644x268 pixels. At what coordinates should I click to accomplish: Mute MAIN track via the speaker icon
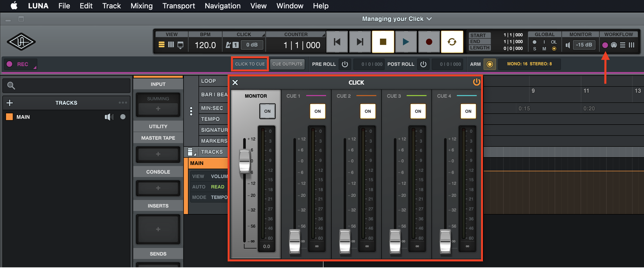[x=109, y=117]
